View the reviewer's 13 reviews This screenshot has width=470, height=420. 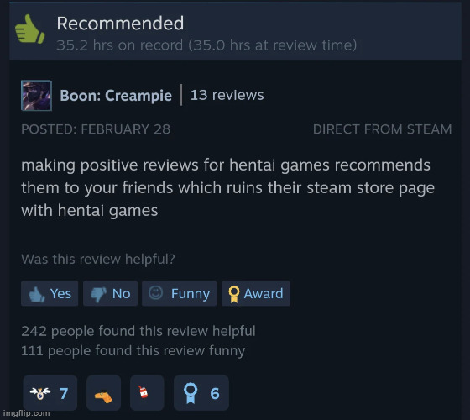227,95
